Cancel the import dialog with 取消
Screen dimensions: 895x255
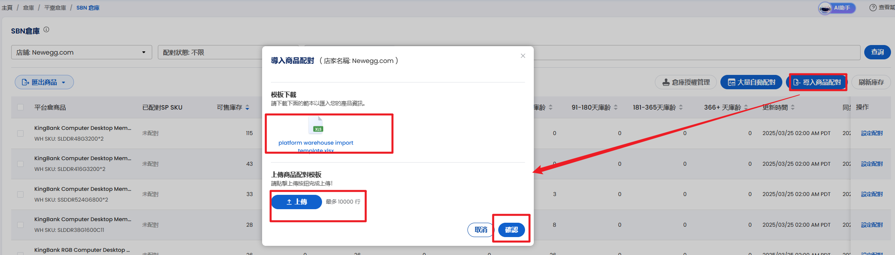pos(481,230)
